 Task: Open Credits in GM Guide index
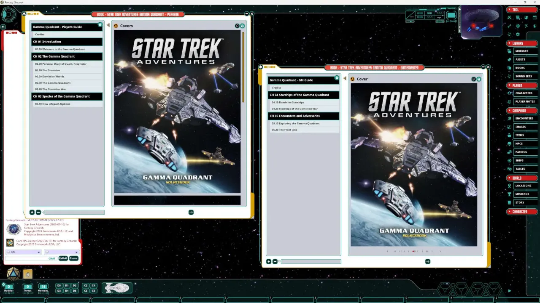(x=304, y=88)
